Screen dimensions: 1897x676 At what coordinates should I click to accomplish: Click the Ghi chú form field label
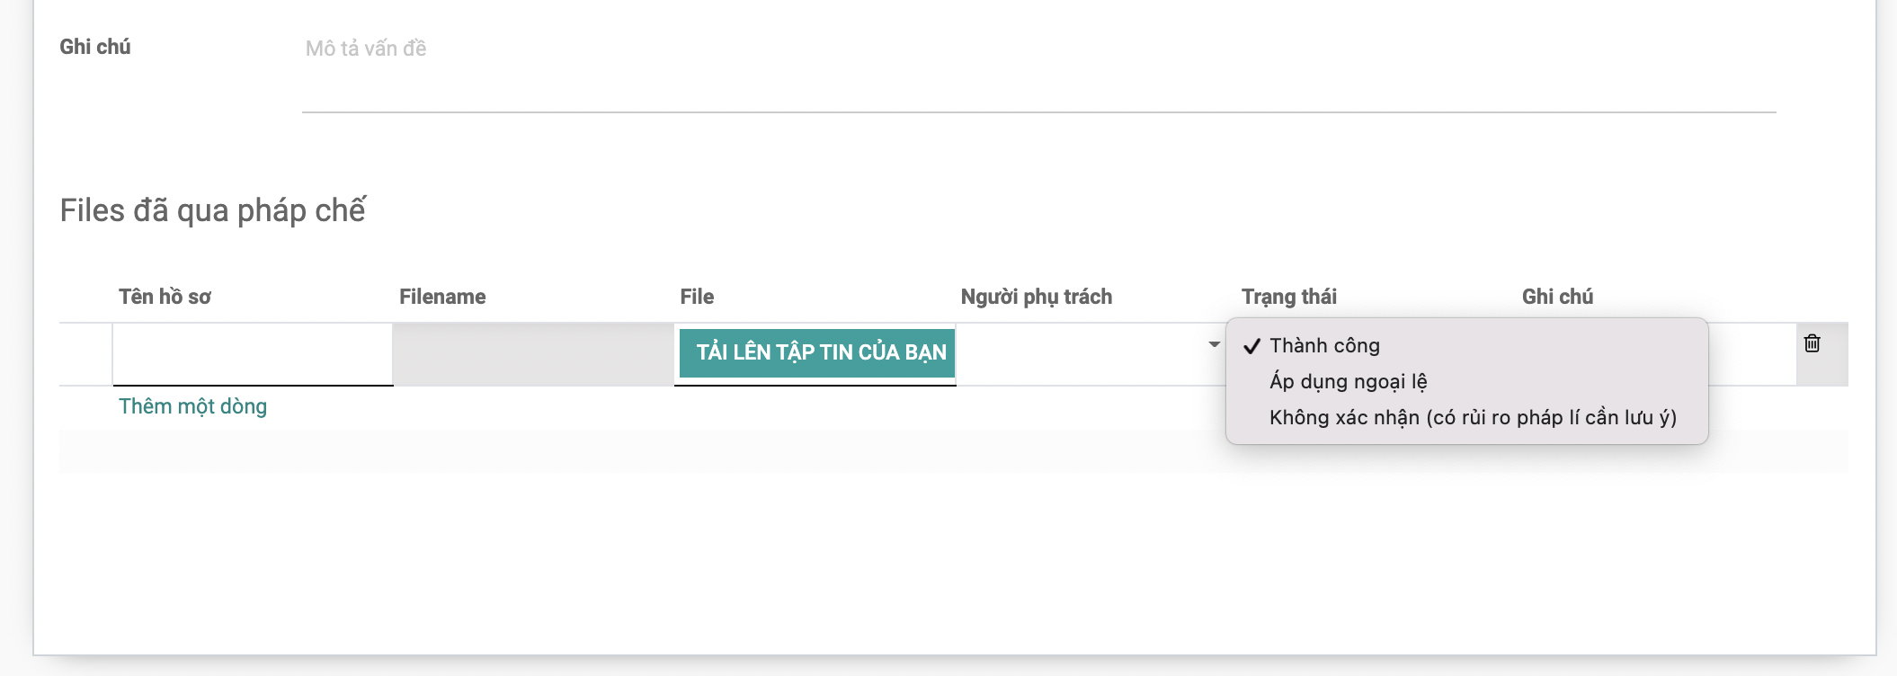pos(95,47)
